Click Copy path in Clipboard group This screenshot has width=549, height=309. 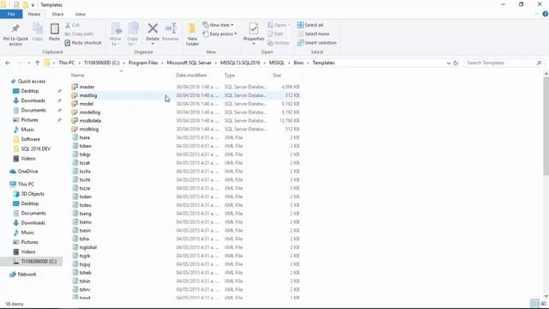tap(79, 34)
